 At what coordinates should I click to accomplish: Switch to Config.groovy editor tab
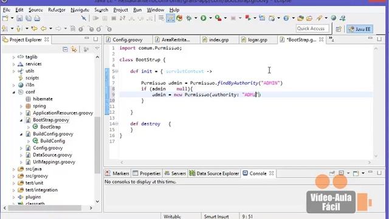pyautogui.click(x=128, y=40)
